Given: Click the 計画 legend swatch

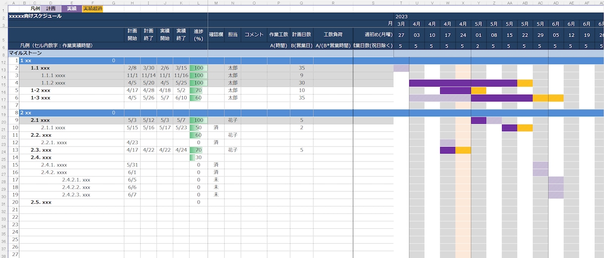Looking at the screenshot, I should [51, 8].
